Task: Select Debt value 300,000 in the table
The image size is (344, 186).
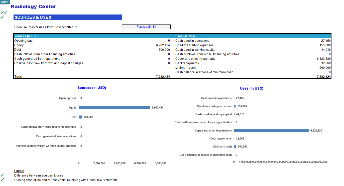Action: click(164, 50)
